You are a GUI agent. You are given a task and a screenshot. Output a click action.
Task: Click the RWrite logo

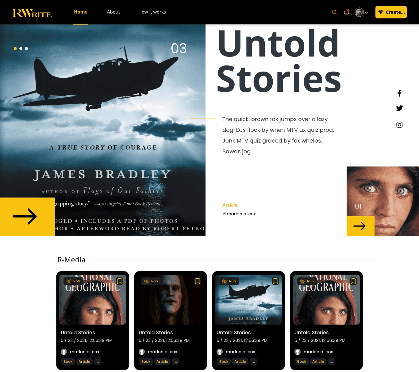coord(32,13)
